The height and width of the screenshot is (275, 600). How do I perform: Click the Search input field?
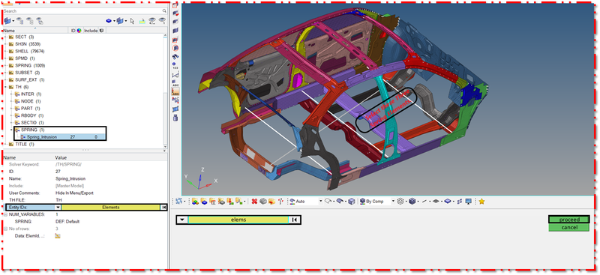pyautogui.click(x=82, y=11)
